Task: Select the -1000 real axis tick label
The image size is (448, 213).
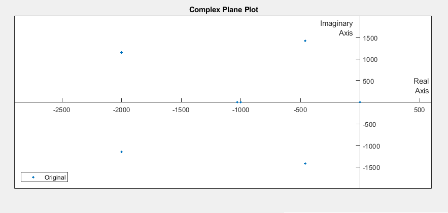Action: tap(240, 110)
